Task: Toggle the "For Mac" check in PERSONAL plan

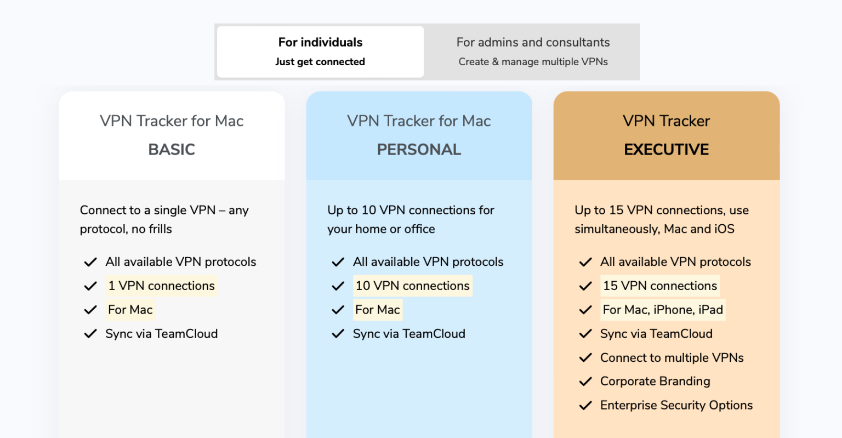Action: (338, 310)
